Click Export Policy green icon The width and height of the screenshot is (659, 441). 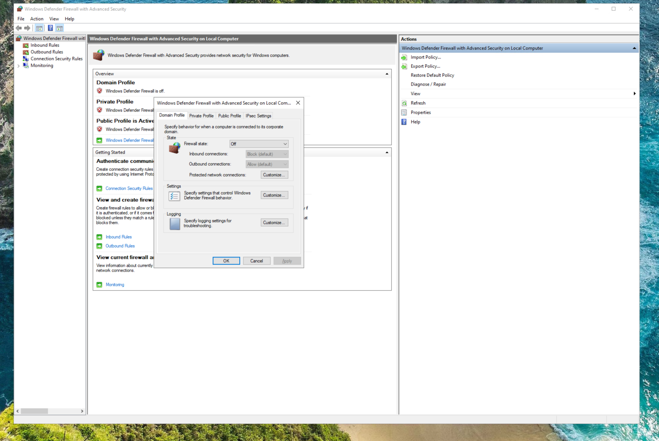[404, 66]
